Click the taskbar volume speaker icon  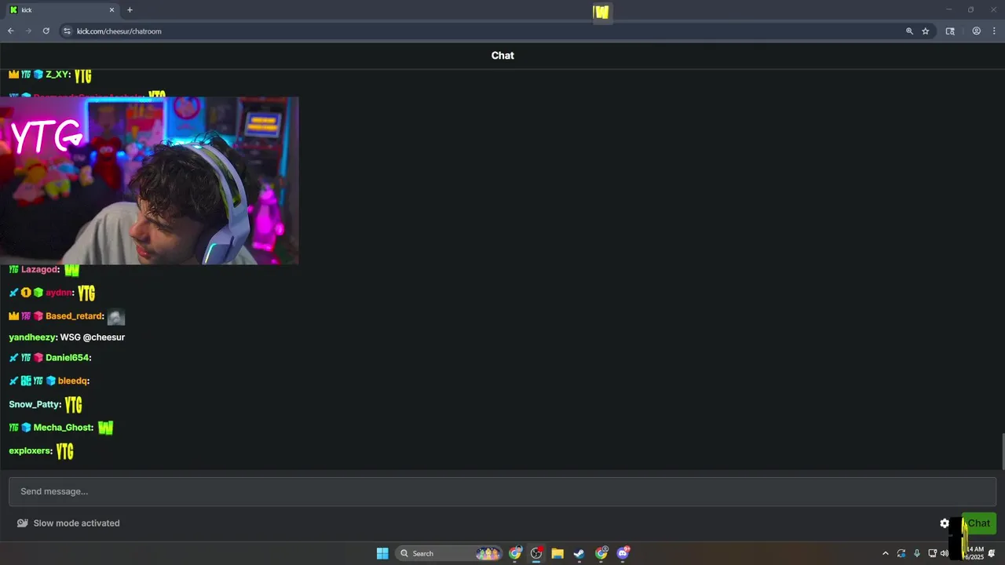pos(945,553)
